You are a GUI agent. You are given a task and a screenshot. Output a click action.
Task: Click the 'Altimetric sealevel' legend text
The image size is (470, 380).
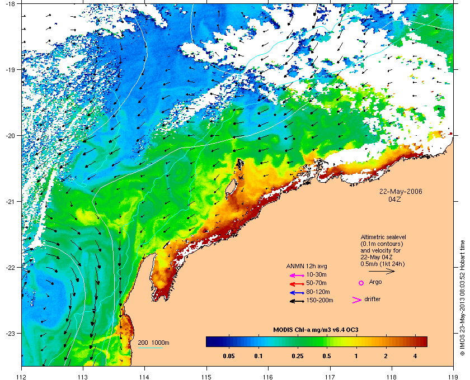pyautogui.click(x=383, y=237)
